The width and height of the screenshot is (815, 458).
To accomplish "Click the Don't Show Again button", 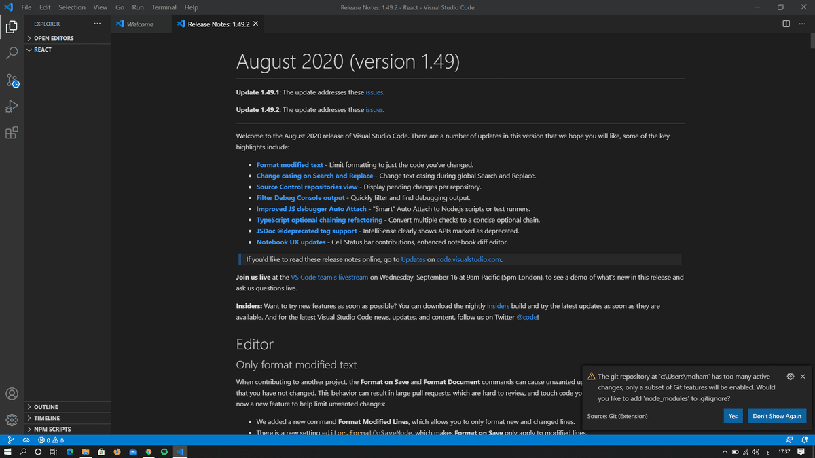I will (x=776, y=416).
